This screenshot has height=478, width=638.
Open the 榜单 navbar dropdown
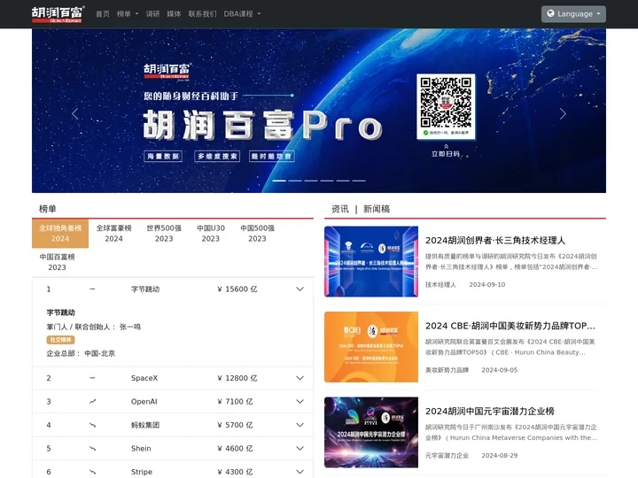point(128,14)
